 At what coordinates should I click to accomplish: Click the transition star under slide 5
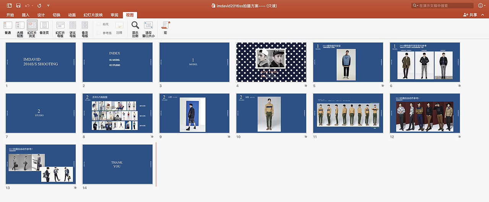[x=382, y=86]
